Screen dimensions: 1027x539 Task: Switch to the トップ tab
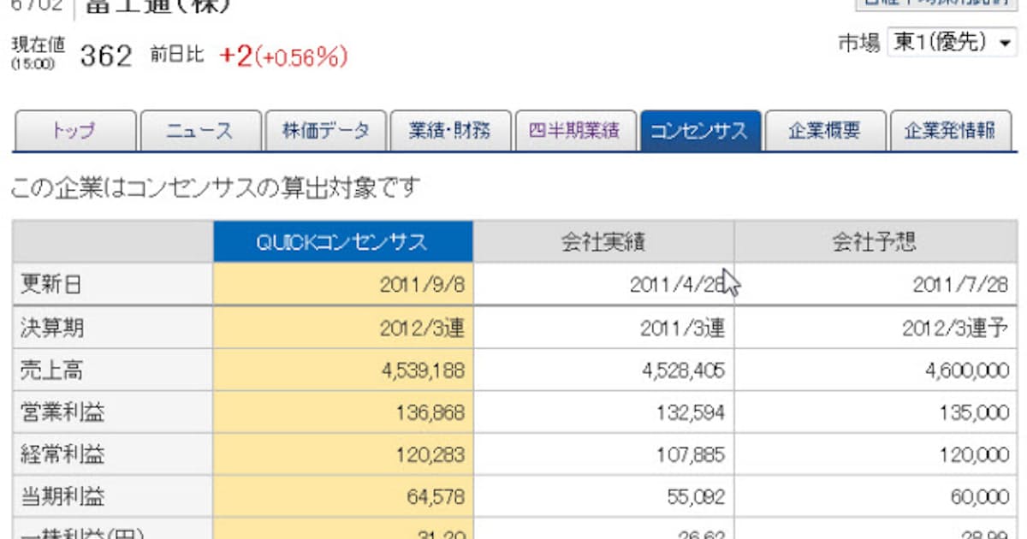coord(73,130)
